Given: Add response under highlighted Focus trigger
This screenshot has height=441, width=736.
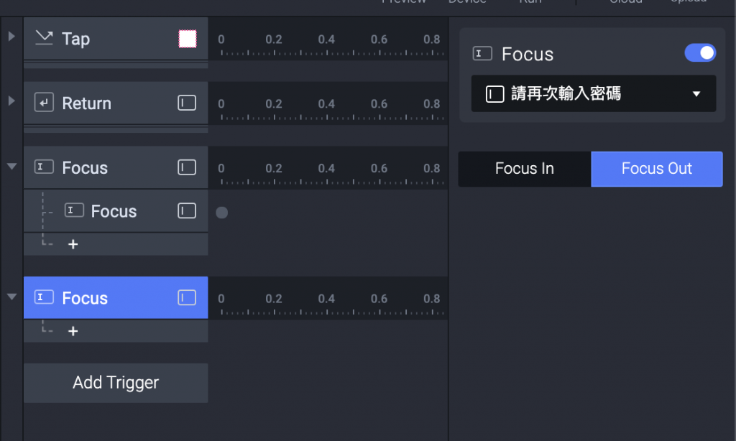Looking at the screenshot, I should pyautogui.click(x=73, y=331).
